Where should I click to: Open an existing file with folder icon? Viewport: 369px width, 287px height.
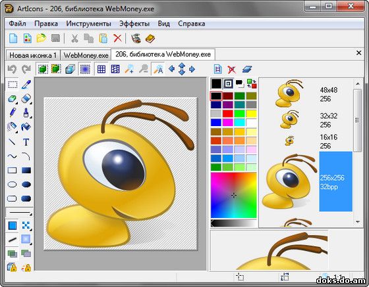(42, 38)
